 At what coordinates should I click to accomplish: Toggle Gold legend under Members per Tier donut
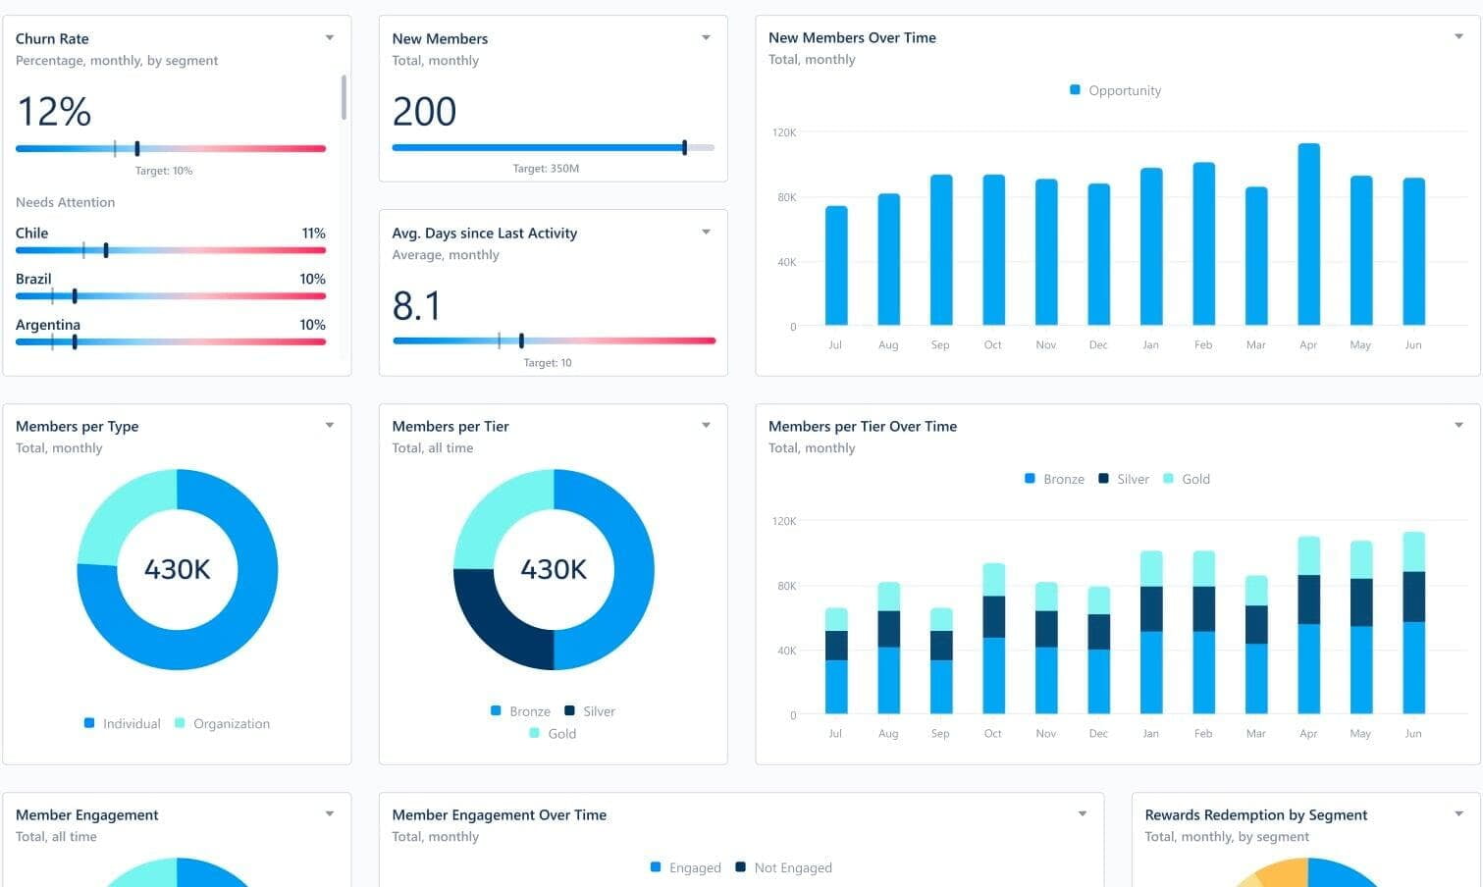[553, 733]
